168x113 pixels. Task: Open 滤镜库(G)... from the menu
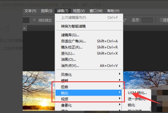pyautogui.click(x=89, y=35)
